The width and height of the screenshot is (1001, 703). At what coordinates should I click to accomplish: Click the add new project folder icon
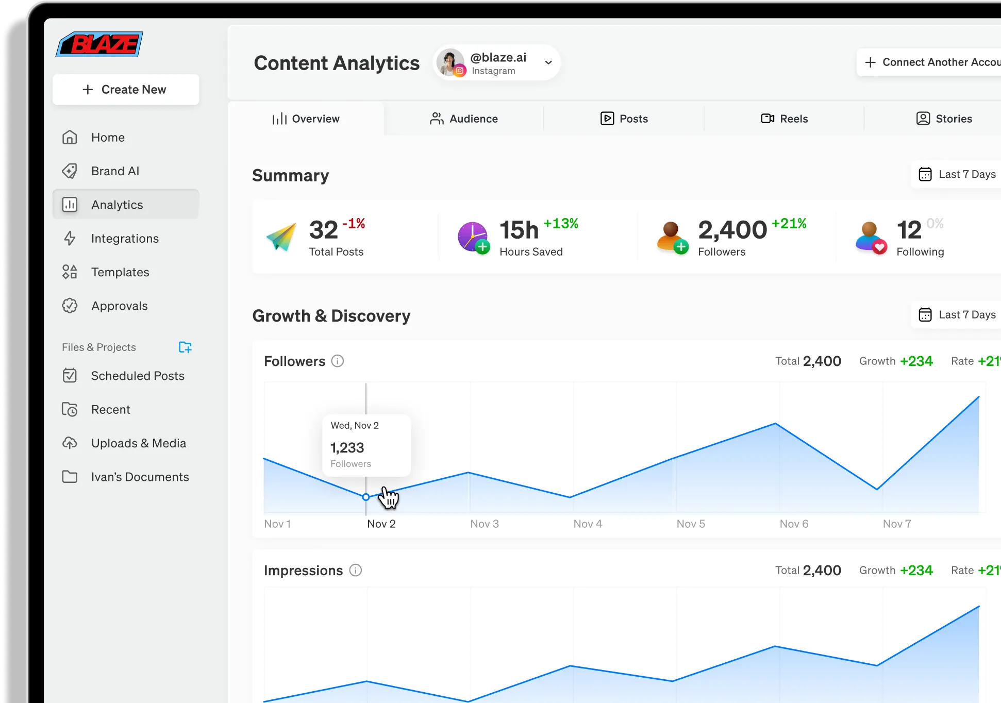point(185,347)
